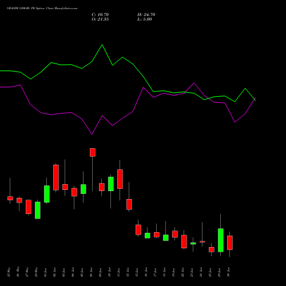Select the tall red candlestick above 02 Jun
This screenshot has width=286, height=286.
click(56, 177)
